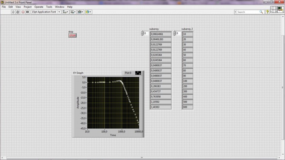Click the vertical scrollbar up arrow

(283, 17)
